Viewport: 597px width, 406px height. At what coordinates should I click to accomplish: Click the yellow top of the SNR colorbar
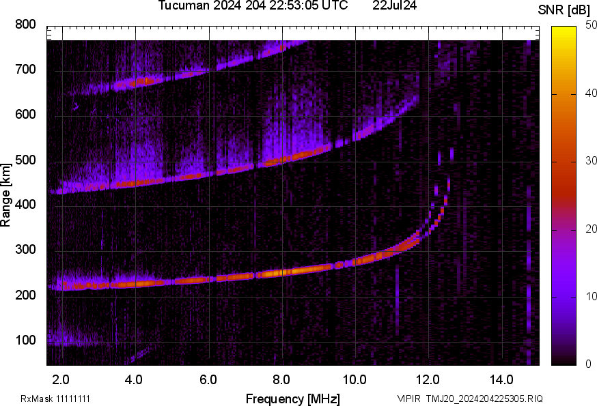point(564,31)
